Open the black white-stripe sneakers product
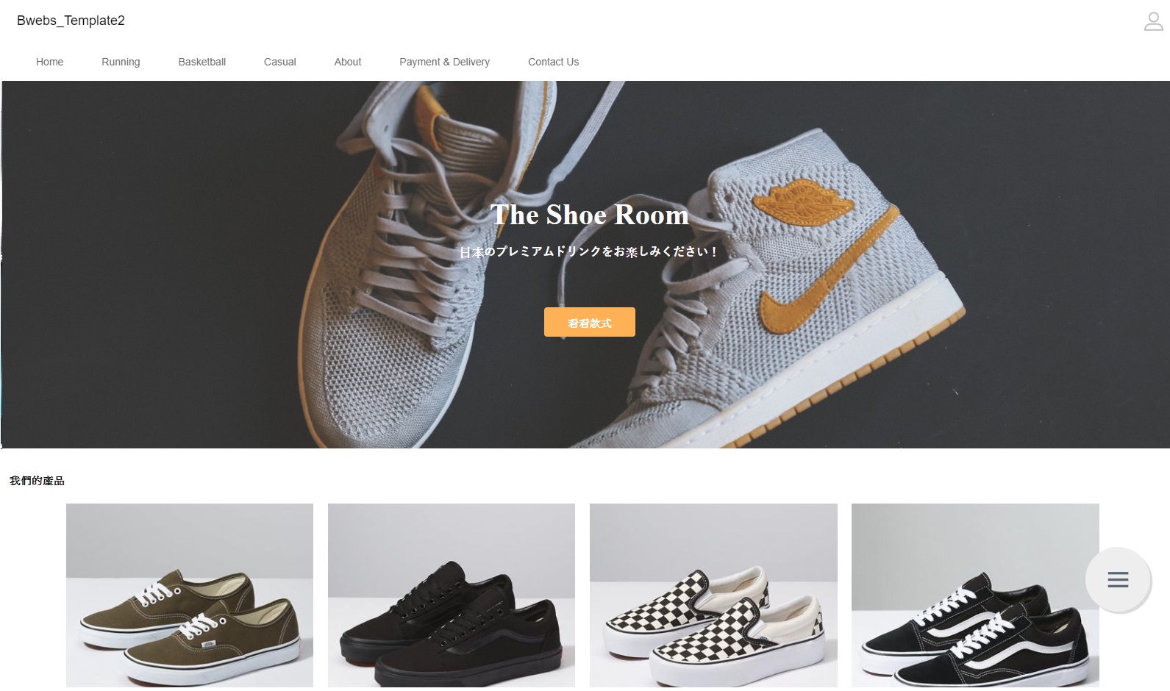 (975, 595)
